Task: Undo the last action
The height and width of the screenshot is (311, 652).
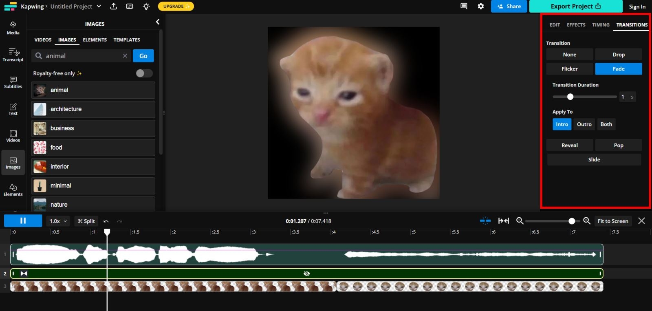Action: coord(106,221)
